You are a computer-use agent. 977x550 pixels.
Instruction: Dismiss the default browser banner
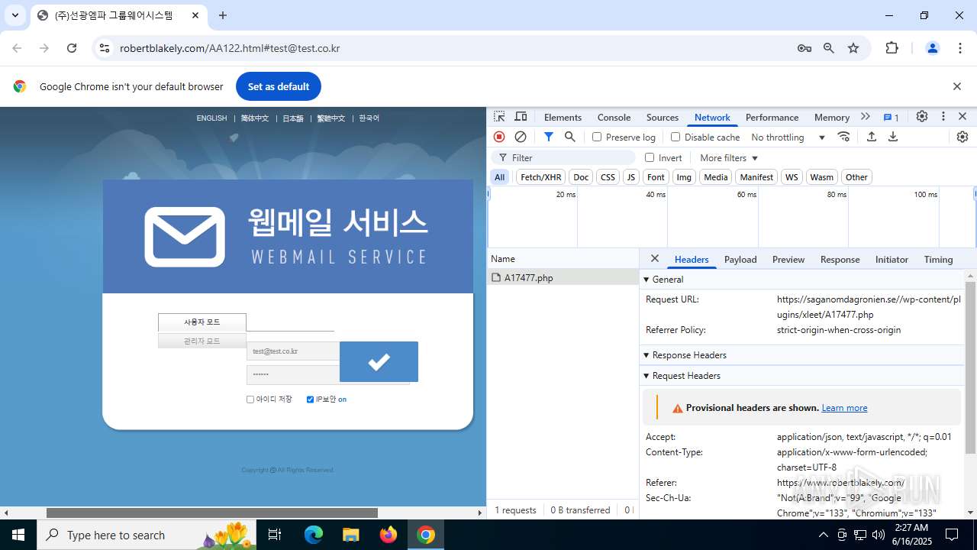pos(956,86)
